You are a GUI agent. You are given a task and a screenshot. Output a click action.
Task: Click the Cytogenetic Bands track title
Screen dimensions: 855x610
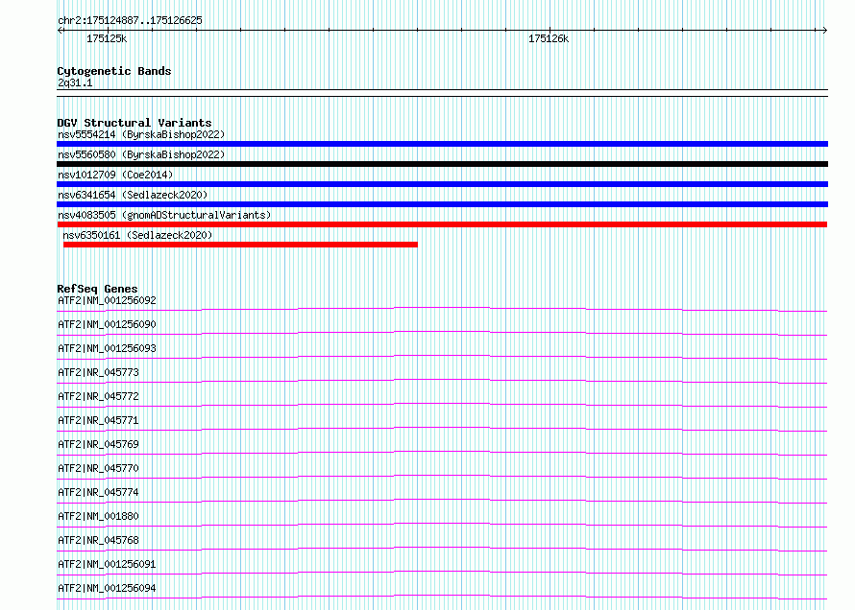114,71
